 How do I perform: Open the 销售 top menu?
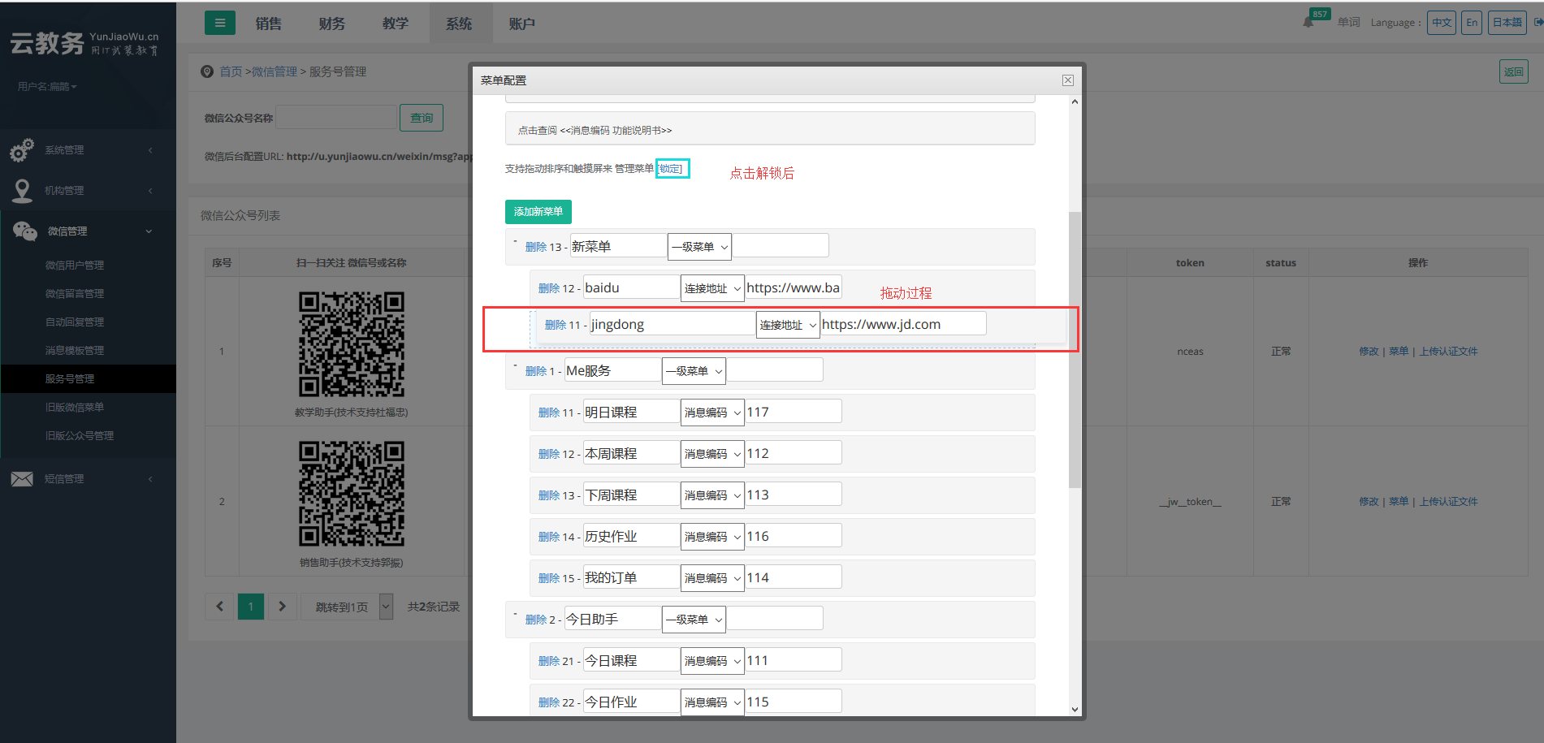(268, 24)
